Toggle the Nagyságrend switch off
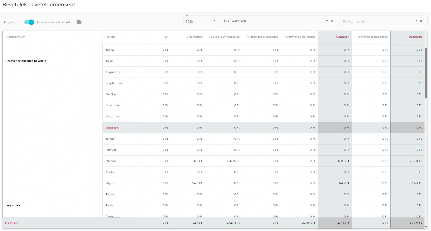Screen dimensions: 431x231 [29, 22]
